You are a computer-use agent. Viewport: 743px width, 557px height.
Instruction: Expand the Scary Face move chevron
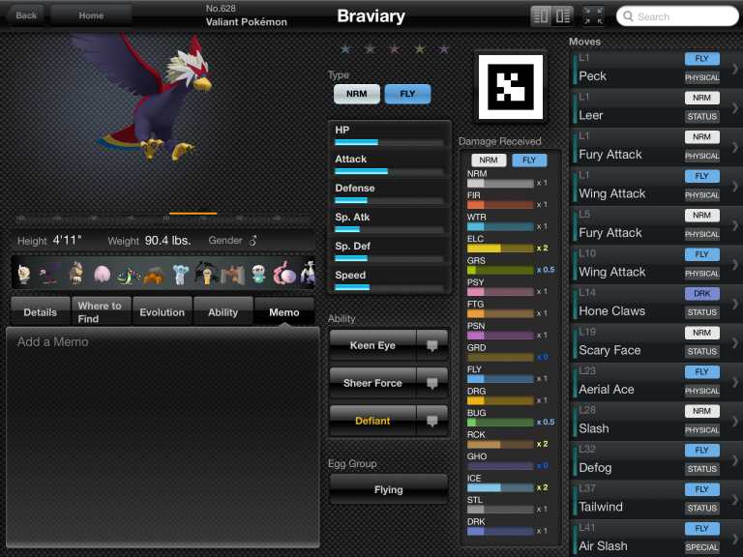point(735,343)
